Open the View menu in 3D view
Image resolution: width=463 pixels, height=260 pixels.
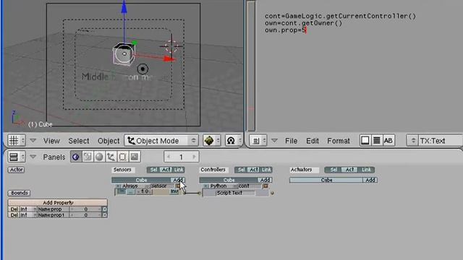coord(51,141)
